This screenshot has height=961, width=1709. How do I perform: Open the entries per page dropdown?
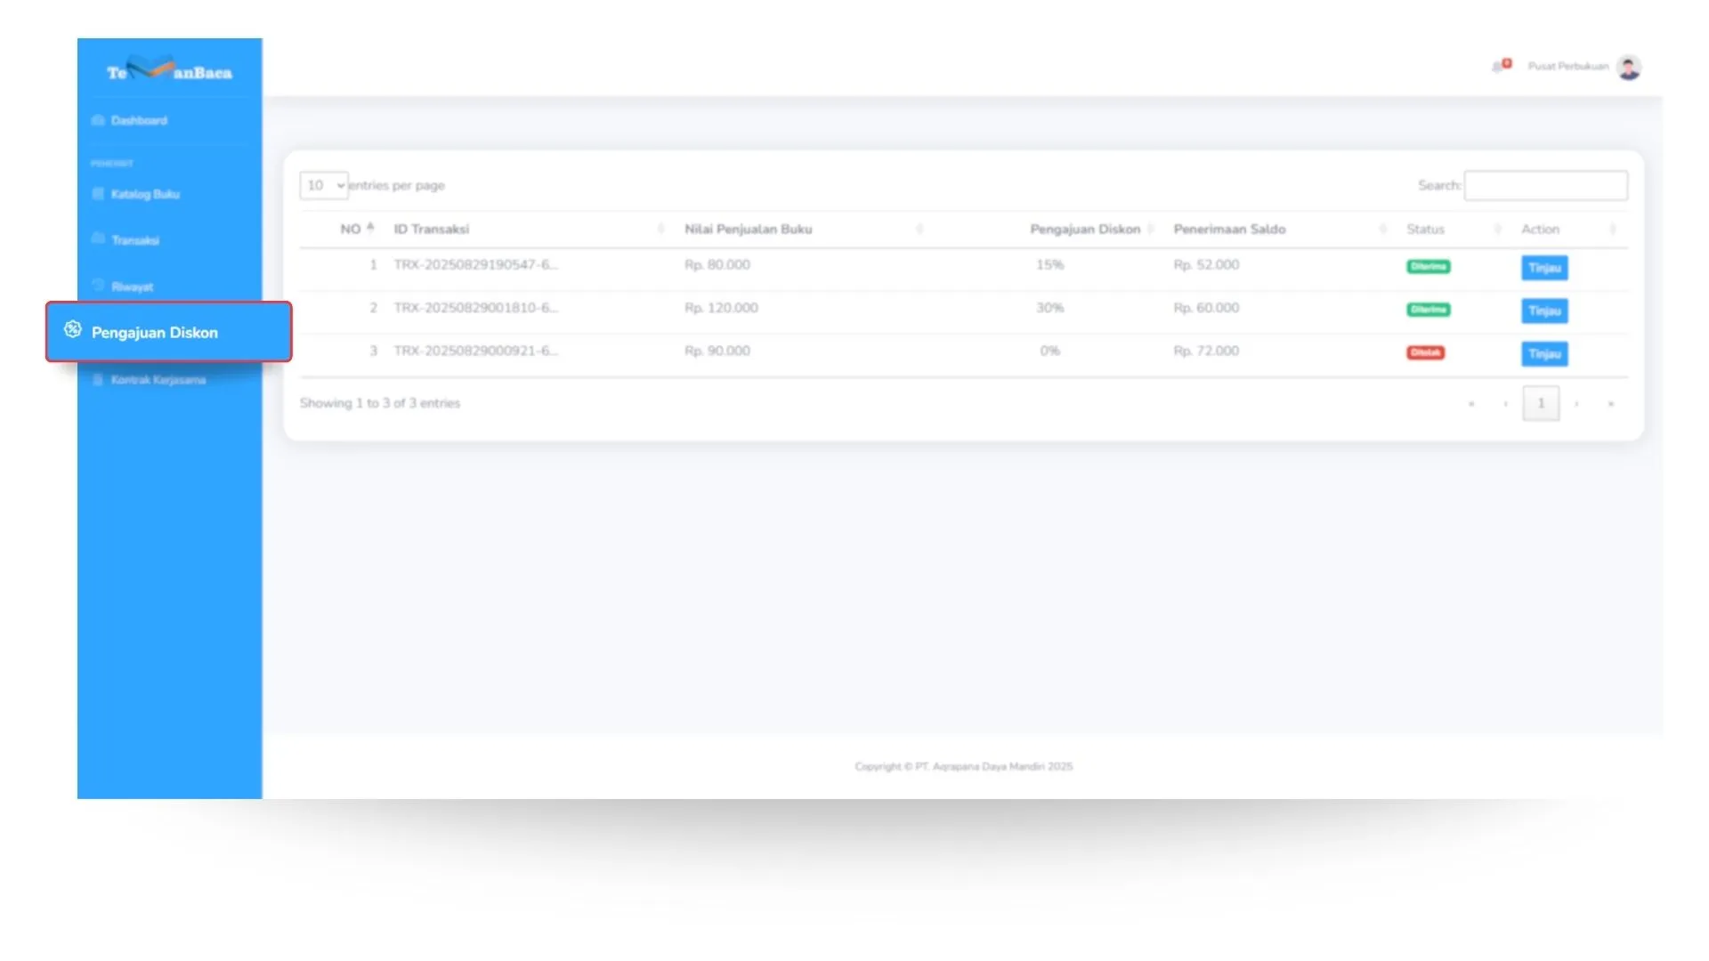(x=324, y=185)
